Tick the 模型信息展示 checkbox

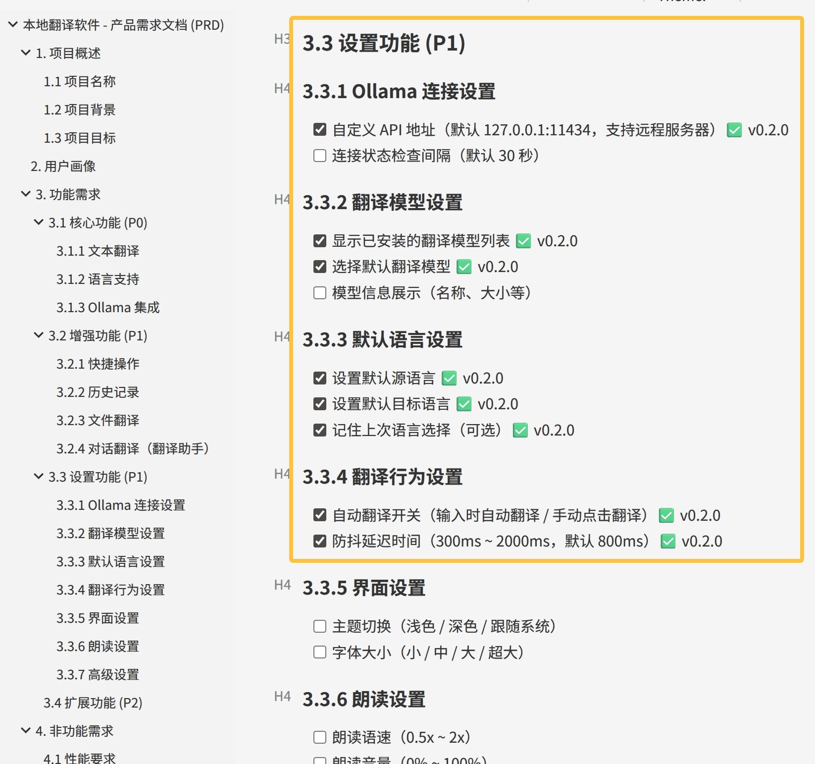click(320, 293)
